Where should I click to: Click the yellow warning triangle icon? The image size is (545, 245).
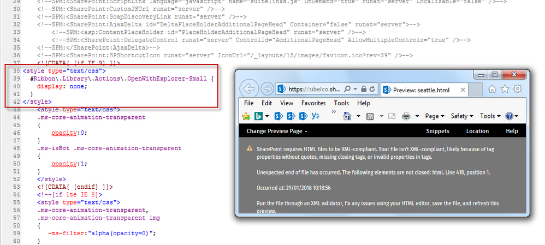coord(250,148)
